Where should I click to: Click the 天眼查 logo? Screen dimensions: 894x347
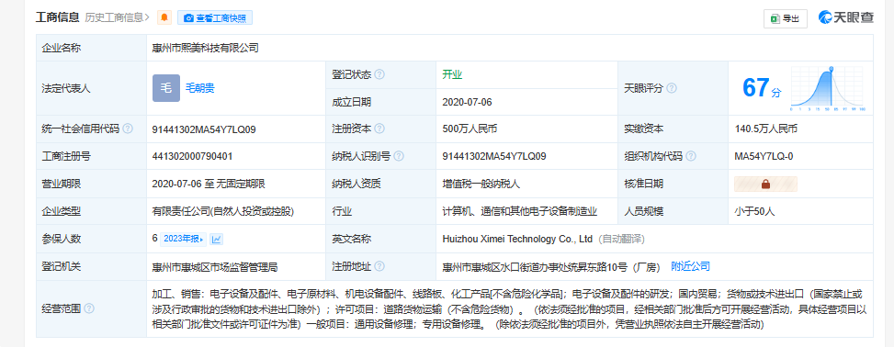846,17
